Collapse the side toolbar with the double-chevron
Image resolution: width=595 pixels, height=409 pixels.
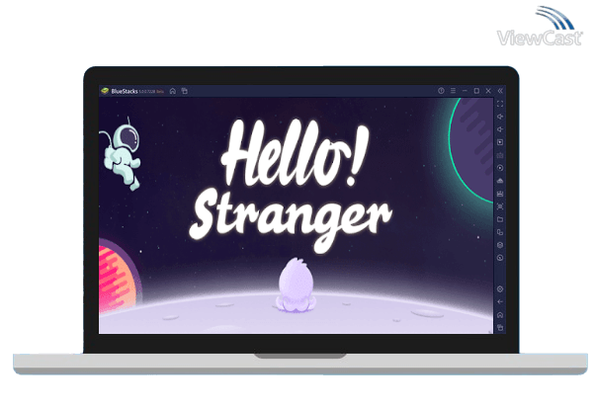pos(500,91)
